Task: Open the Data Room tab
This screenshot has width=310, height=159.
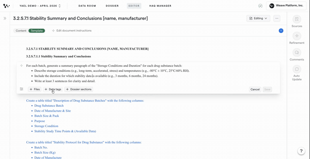Action: (x=87, y=6)
